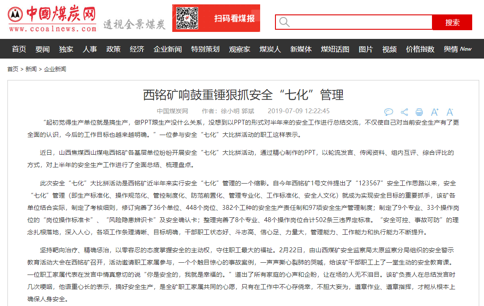Image resolution: width=484 pixels, height=306 pixels.
Task: Open the 观察家 section
Action: click(x=240, y=49)
